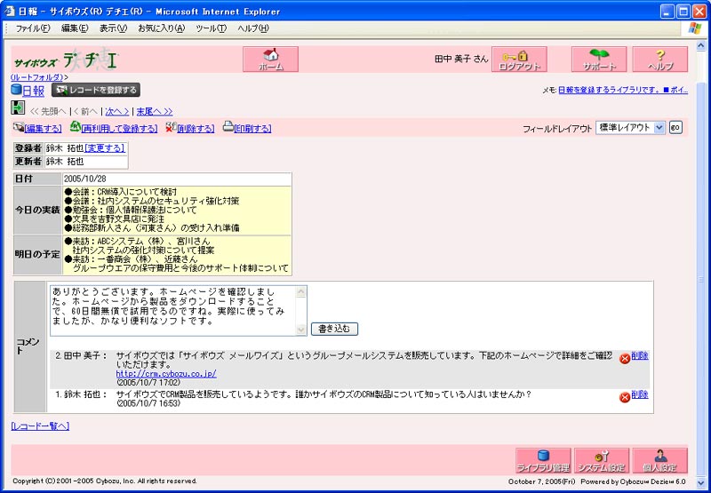Open Support via the sprout icon button
Viewport: 711px width, 493px height.
[x=599, y=59]
